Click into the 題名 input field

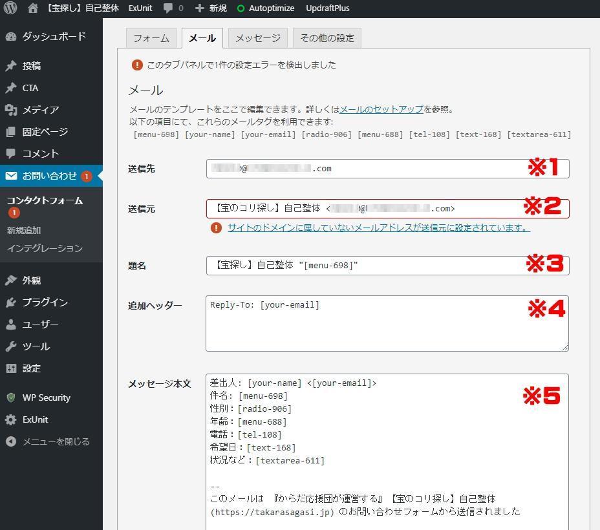[388, 266]
